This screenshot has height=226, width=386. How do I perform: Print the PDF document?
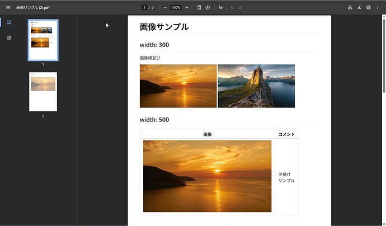[368, 7]
